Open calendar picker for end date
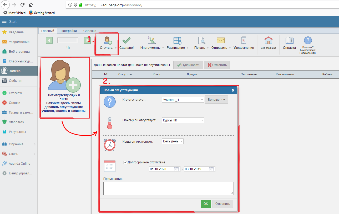Screen dimensions: 339x214 [x=211, y=169]
